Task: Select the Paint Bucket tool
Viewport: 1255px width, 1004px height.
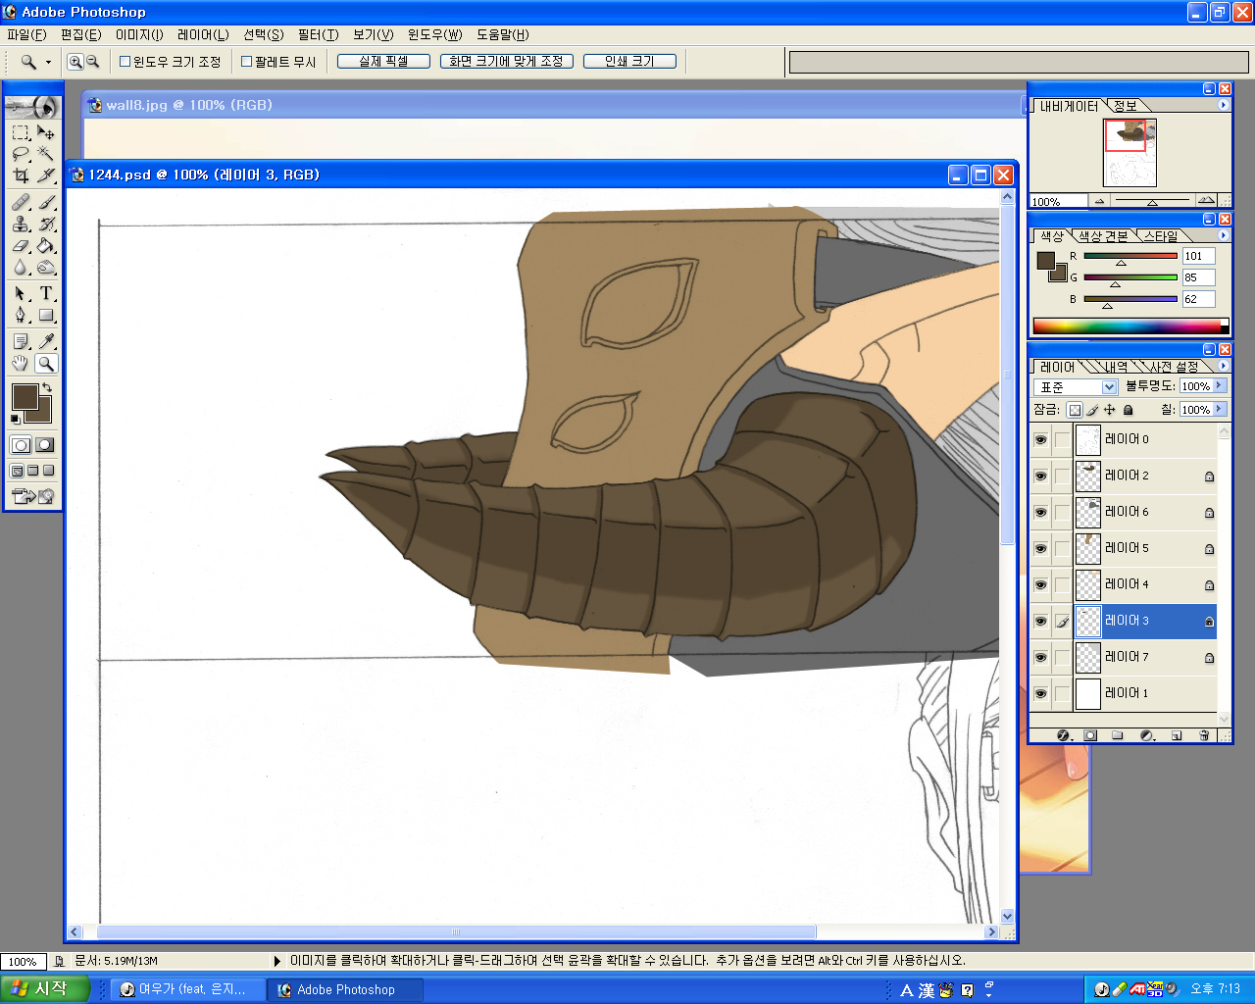Action: point(46,245)
